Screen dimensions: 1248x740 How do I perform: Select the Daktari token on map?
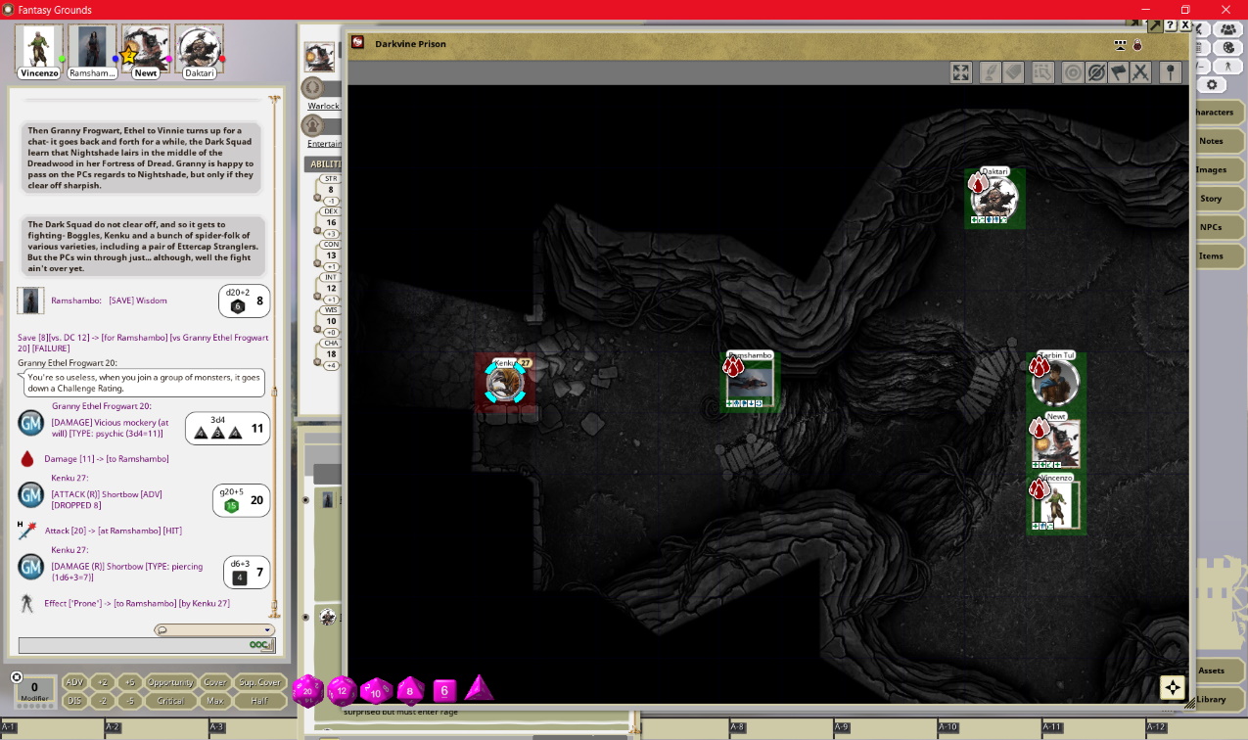[x=995, y=199]
